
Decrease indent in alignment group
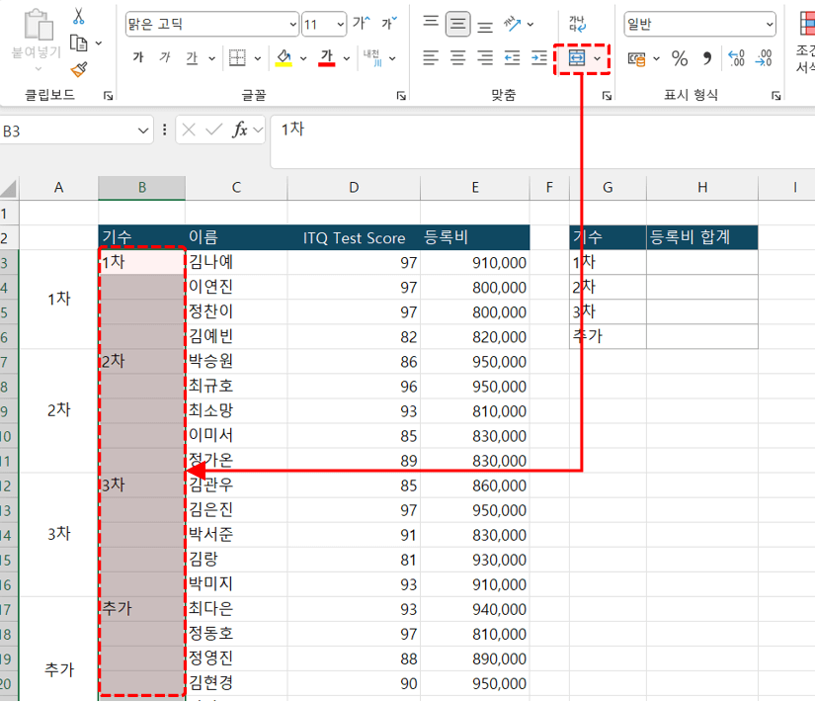(x=512, y=57)
